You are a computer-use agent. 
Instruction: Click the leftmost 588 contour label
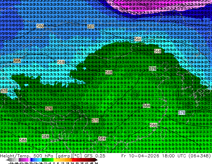(23, 140)
